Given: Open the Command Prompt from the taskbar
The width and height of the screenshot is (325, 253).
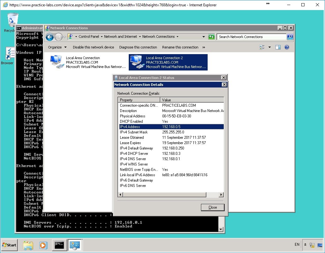Looking at the screenshot, I should coord(59,245).
